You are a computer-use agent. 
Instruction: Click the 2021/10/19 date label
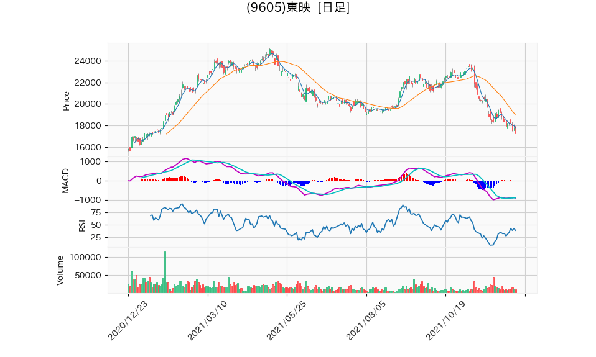(447, 320)
